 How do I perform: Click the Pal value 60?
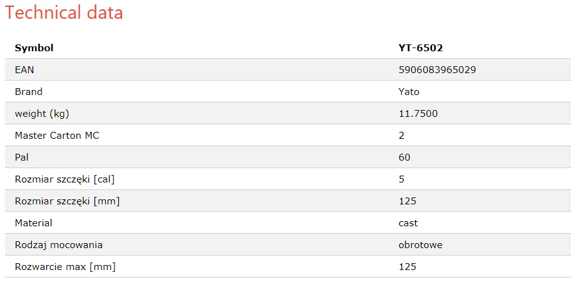(404, 157)
